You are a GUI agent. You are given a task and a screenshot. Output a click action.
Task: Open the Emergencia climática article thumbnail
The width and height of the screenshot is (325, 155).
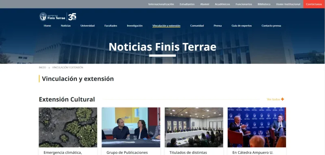(x=68, y=127)
